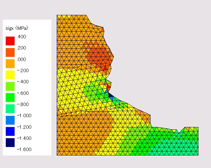Viewport: 211px width, 168px height.
Task: Click the light orange legend swatch
Action: pyautogui.click(x=10, y=63)
